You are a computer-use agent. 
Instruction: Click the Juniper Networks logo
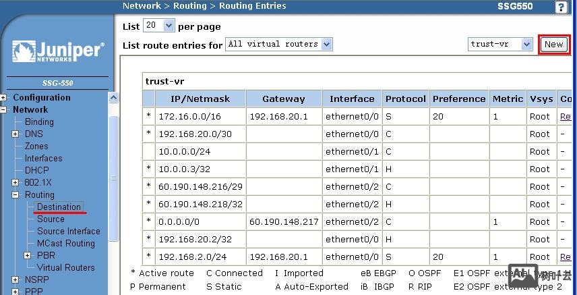point(57,52)
